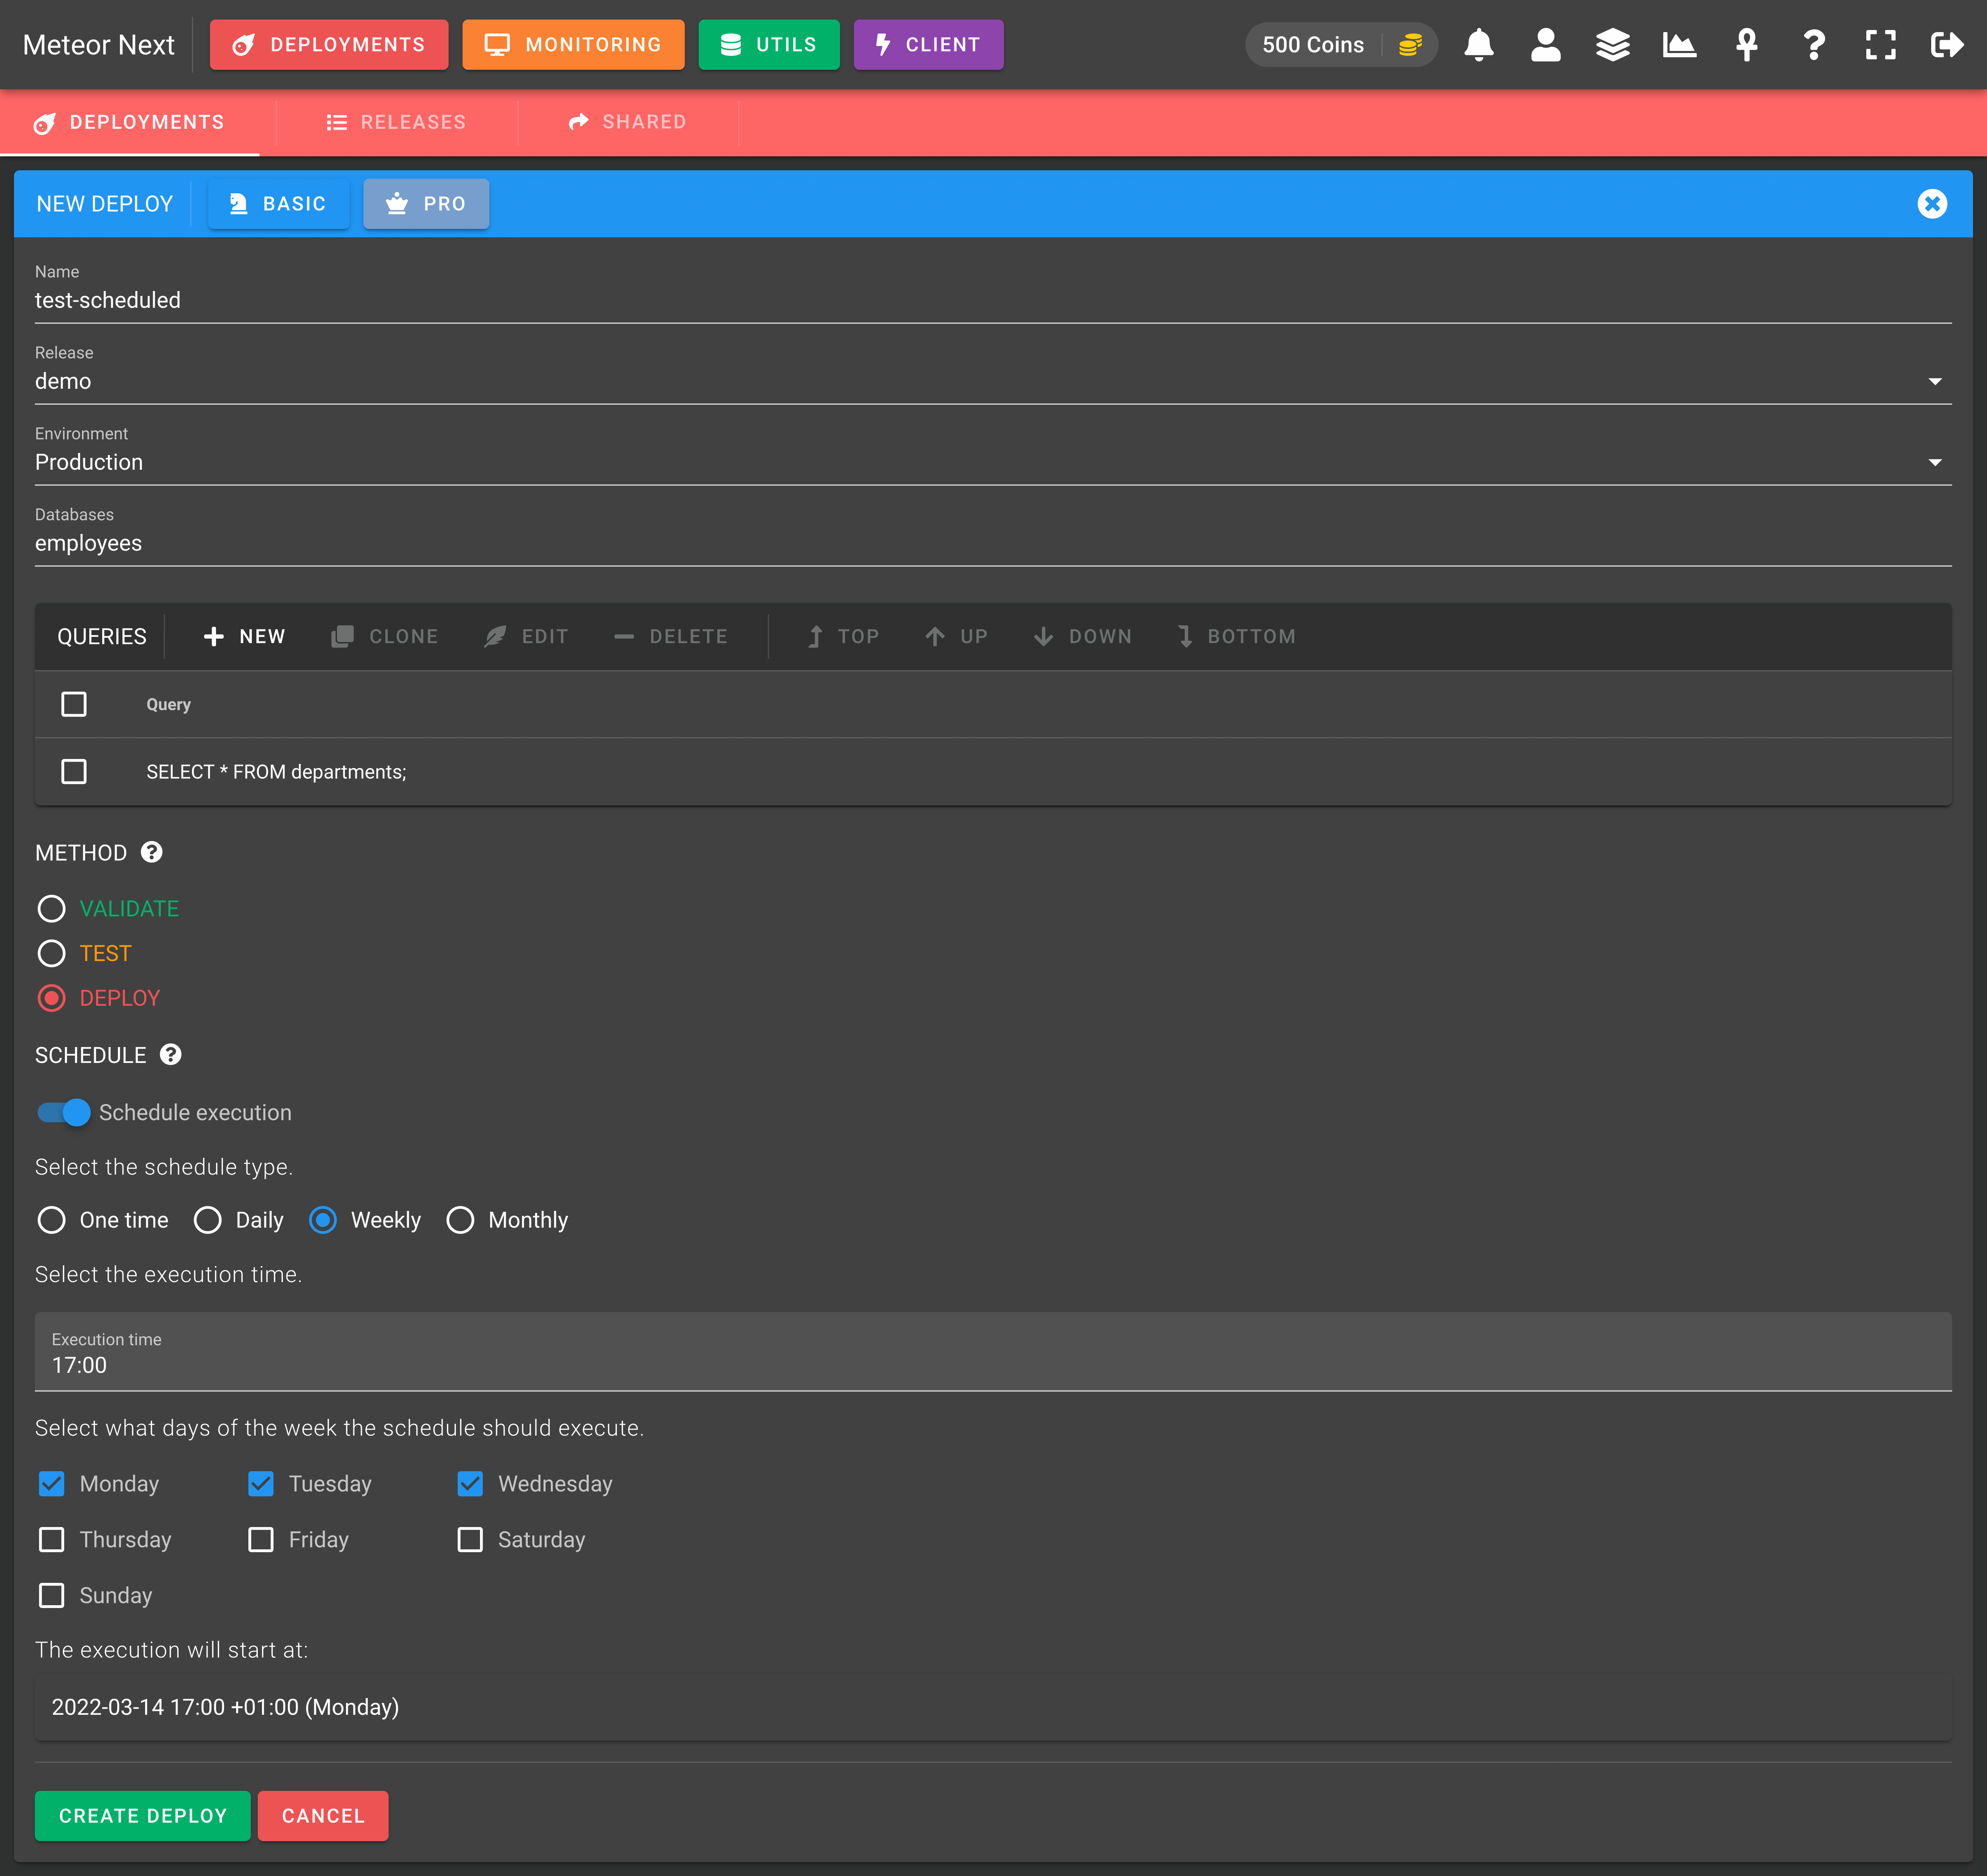Switch to the SHARED tab

coord(628,122)
